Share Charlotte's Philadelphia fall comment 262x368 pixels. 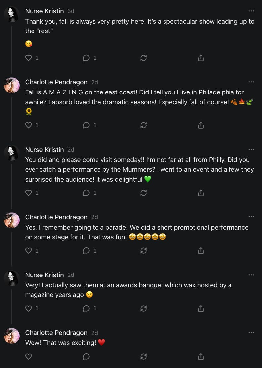click(x=201, y=125)
